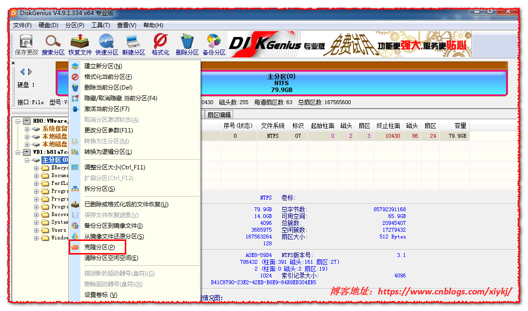Select the NTFS cell in partition row

tap(273, 136)
